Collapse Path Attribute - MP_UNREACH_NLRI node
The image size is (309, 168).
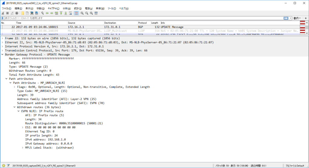11,83
